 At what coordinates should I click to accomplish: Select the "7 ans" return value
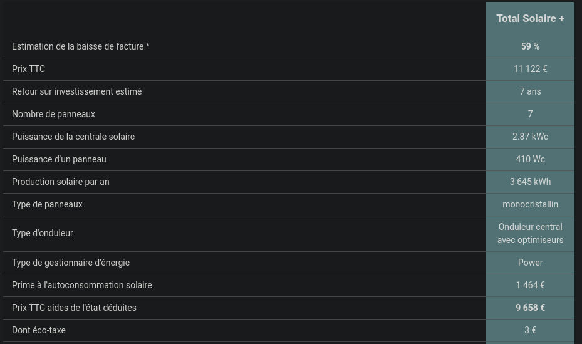pyautogui.click(x=530, y=91)
